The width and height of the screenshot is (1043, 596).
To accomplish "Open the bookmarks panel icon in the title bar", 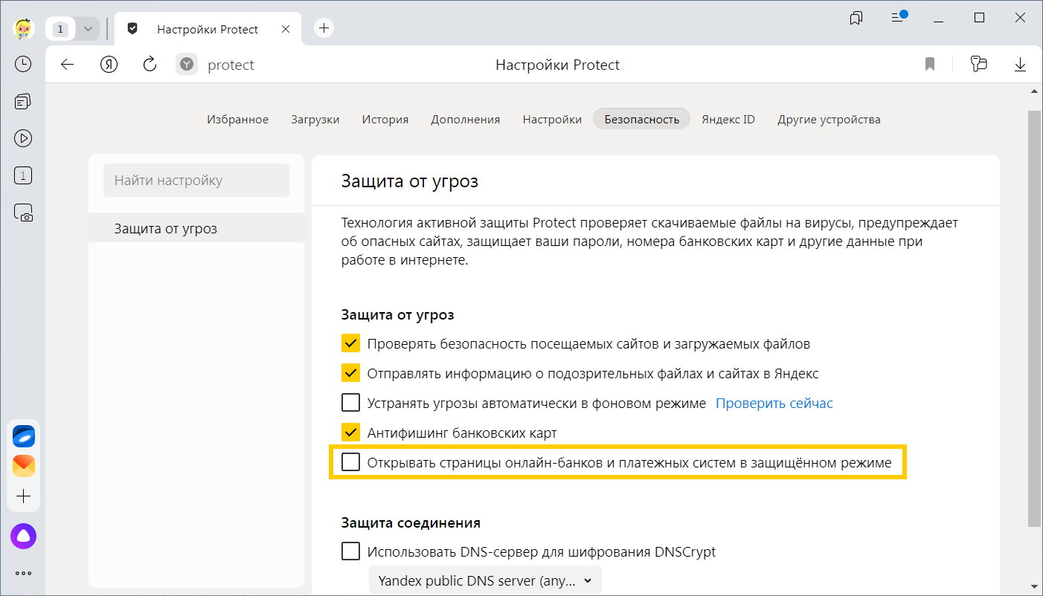I will (856, 17).
